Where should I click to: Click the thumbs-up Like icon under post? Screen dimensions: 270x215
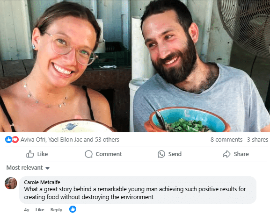click(30, 154)
